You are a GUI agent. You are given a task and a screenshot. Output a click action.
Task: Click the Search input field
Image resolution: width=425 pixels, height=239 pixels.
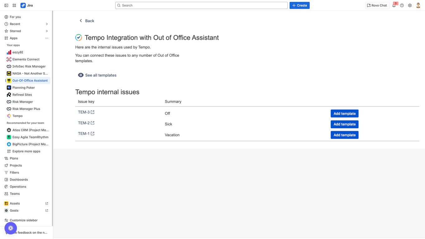[201, 5]
